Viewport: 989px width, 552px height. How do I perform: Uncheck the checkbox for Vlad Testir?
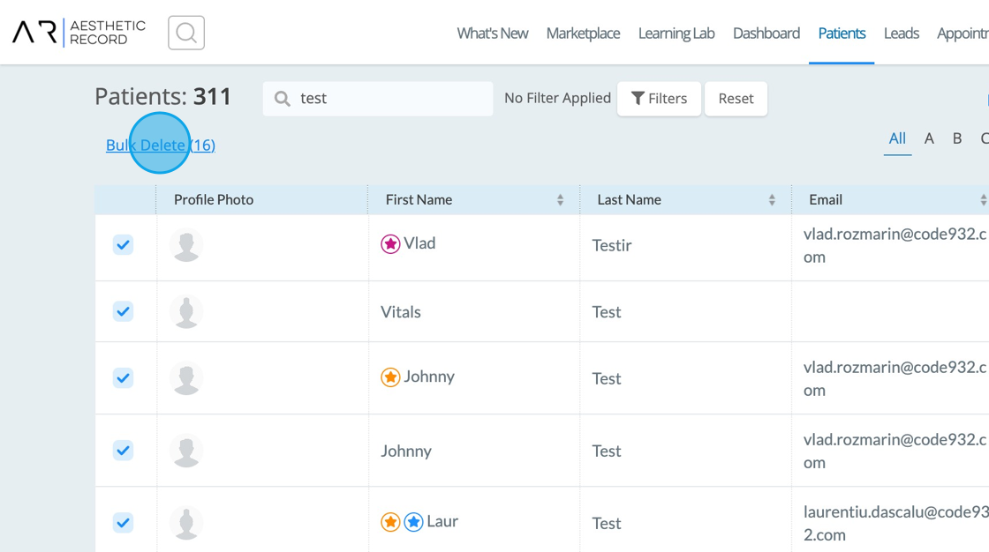123,245
